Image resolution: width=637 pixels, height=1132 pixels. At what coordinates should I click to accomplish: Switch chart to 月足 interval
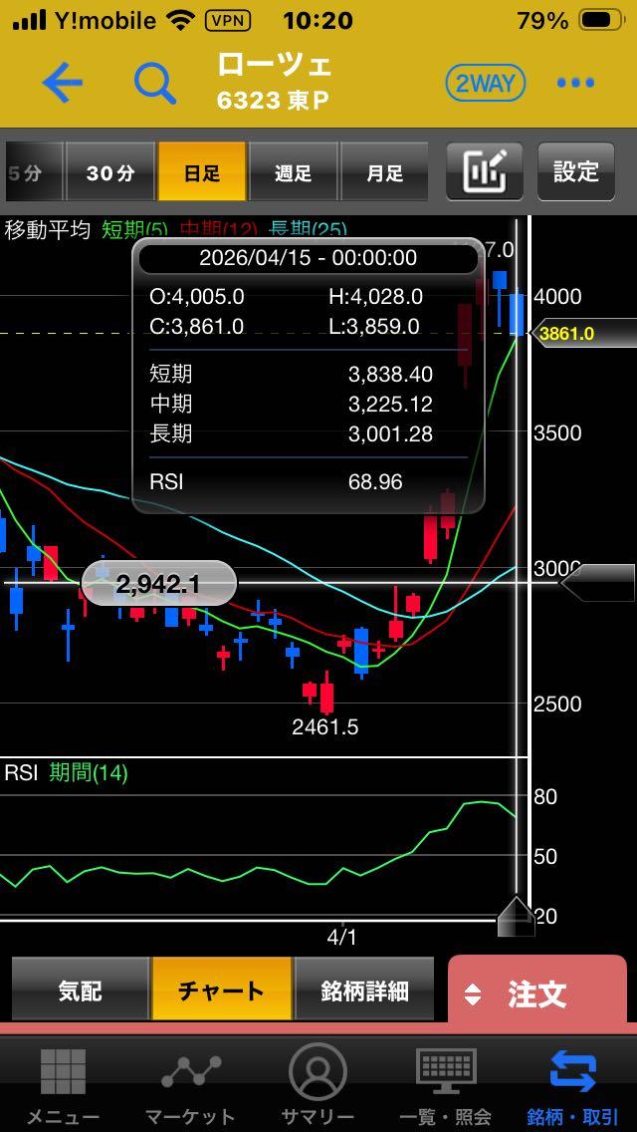coord(384,172)
